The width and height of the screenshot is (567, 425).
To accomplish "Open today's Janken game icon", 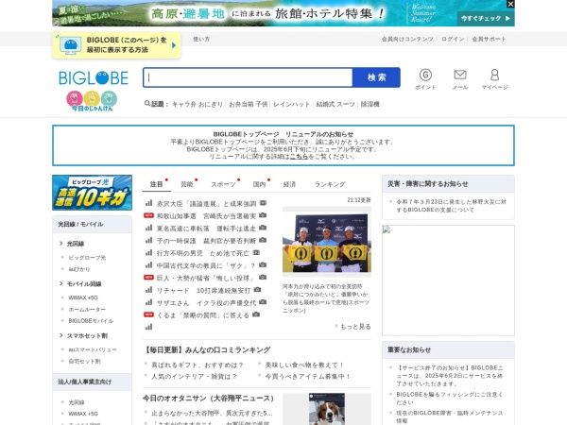I will point(92,101).
